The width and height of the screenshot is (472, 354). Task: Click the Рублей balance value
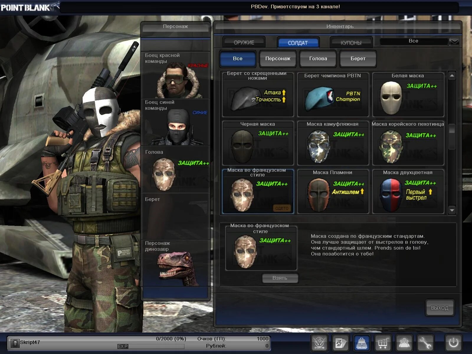point(267,346)
